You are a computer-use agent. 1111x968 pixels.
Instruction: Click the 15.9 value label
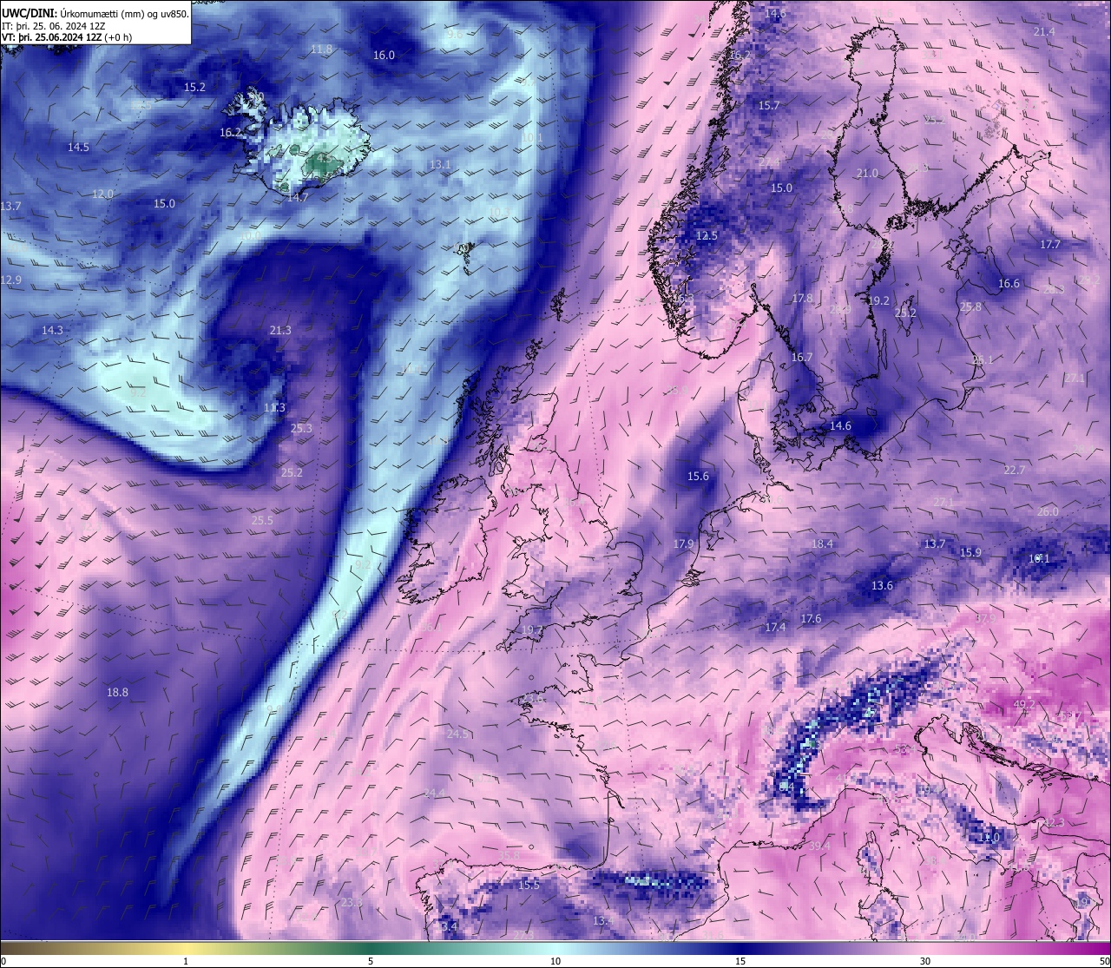coord(970,552)
